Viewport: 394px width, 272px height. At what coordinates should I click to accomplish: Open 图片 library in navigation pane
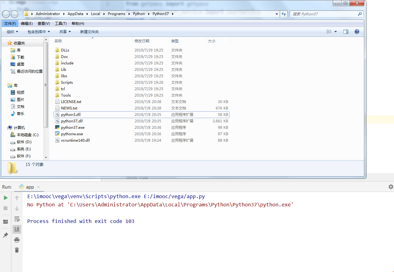coord(21,99)
